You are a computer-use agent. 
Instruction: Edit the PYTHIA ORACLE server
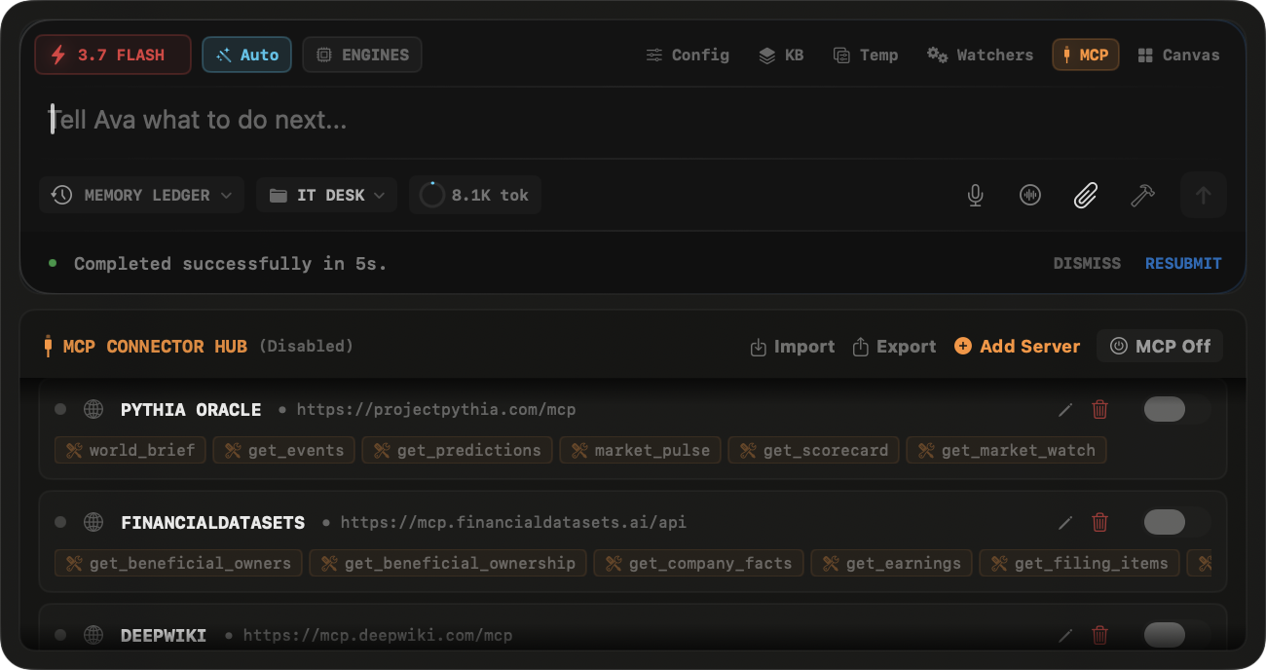coord(1065,409)
